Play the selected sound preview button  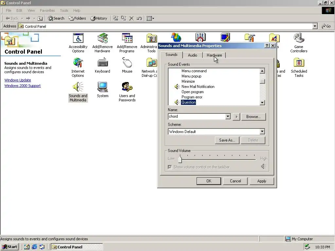coord(236,117)
